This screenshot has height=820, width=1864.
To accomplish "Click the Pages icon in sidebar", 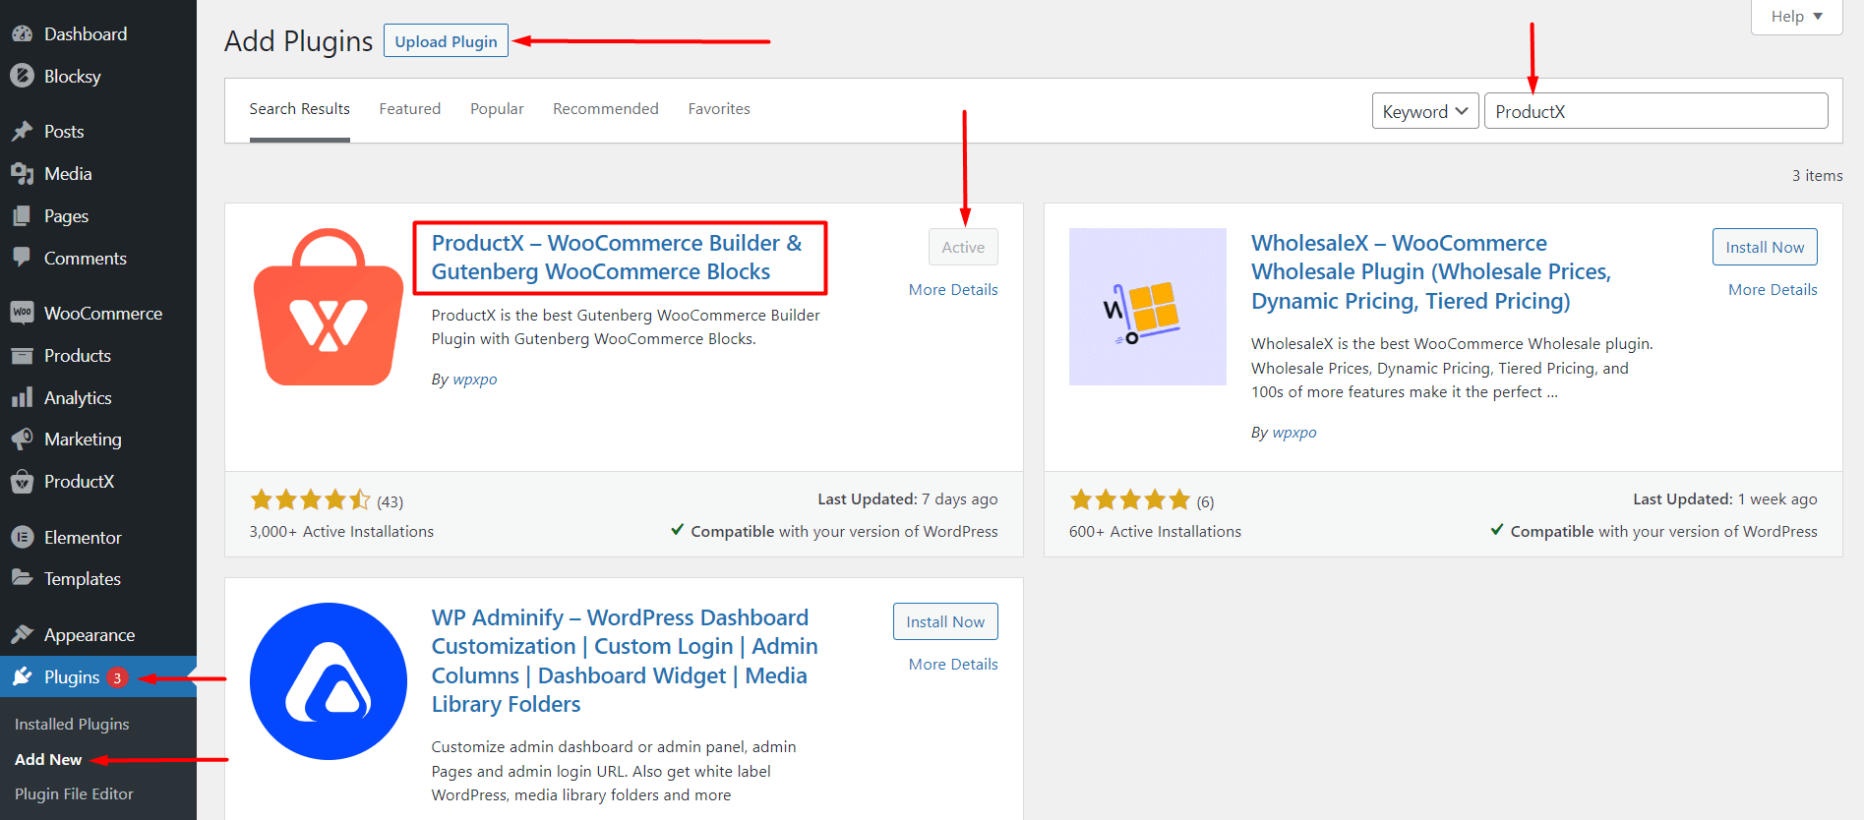I will click(22, 216).
